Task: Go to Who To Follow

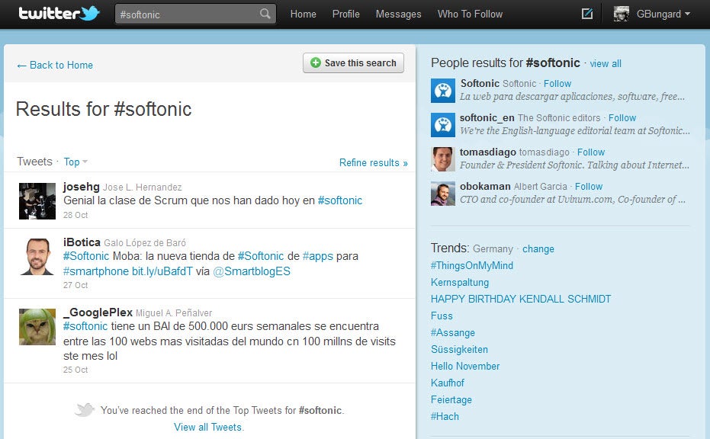Action: pyautogui.click(x=470, y=14)
